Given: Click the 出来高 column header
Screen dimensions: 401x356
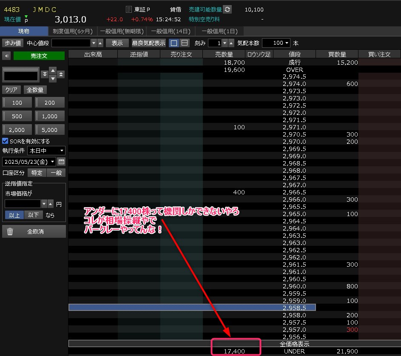Looking at the screenshot, I should coord(93,54).
